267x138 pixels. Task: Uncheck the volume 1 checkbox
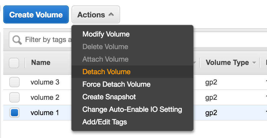(14, 113)
